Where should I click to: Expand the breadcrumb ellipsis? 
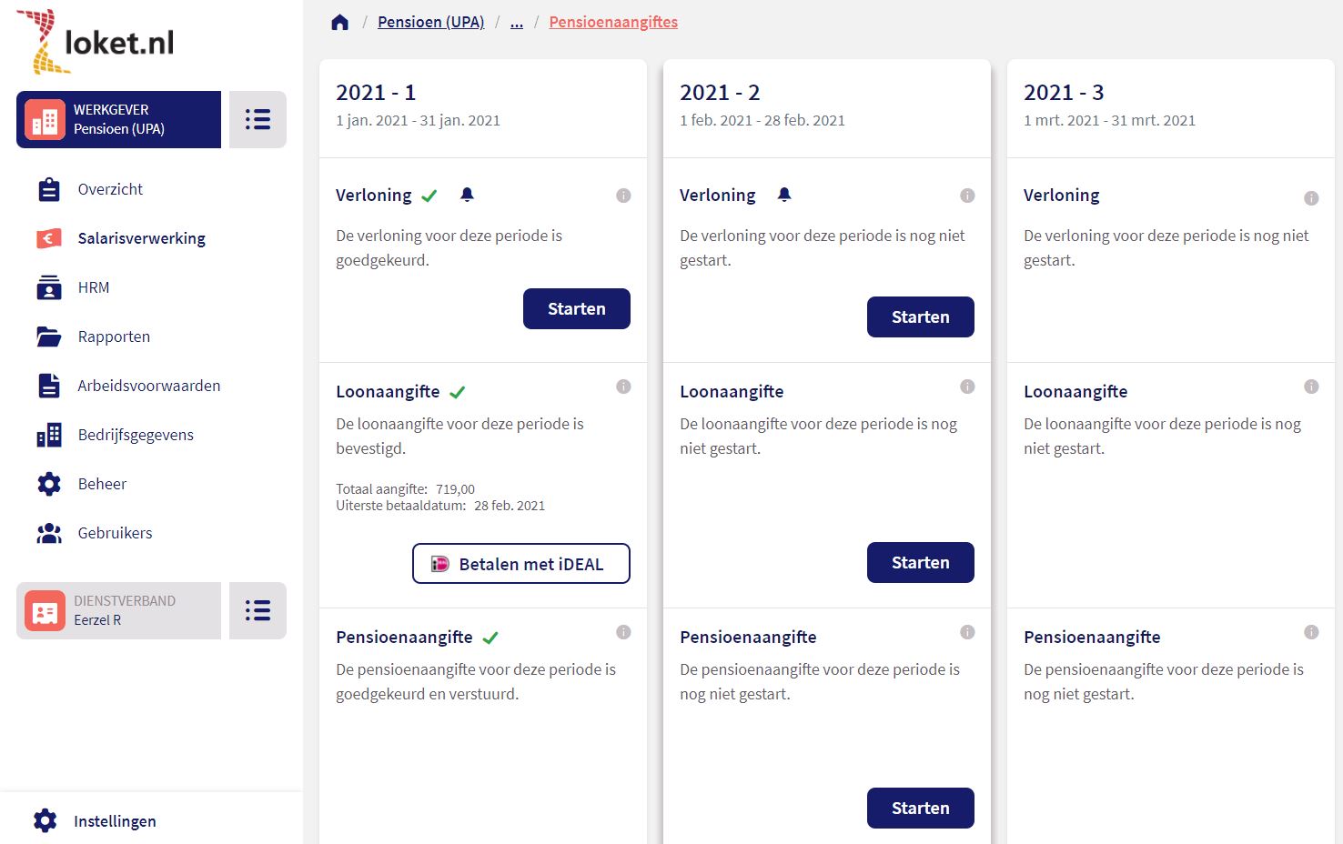(517, 22)
